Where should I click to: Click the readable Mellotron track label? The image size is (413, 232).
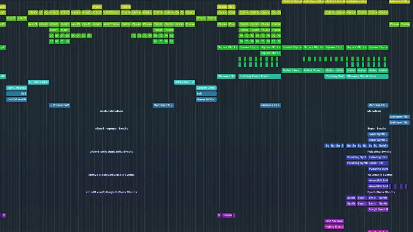pyautogui.click(x=374, y=111)
